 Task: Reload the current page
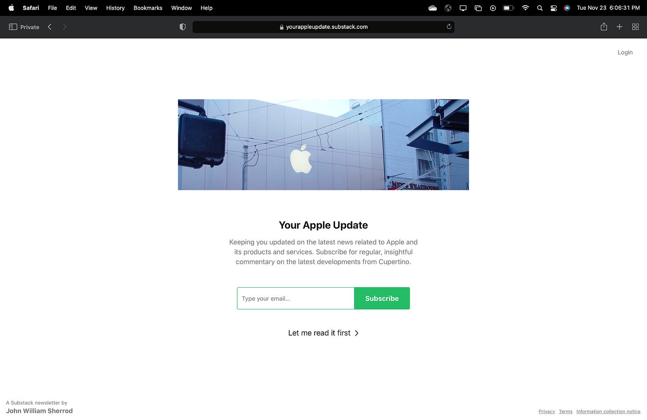click(x=449, y=27)
